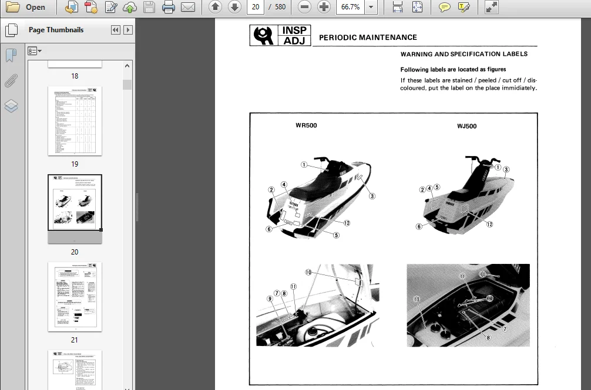The image size is (591, 390).
Task: Click the cloud upload icon
Action: click(x=130, y=7)
